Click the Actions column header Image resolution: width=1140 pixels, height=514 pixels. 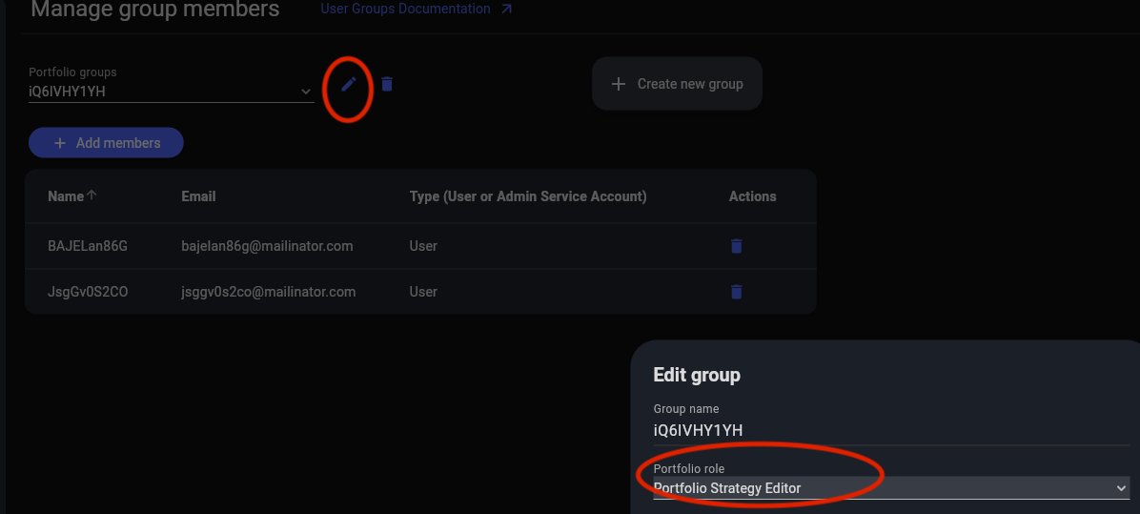(752, 196)
